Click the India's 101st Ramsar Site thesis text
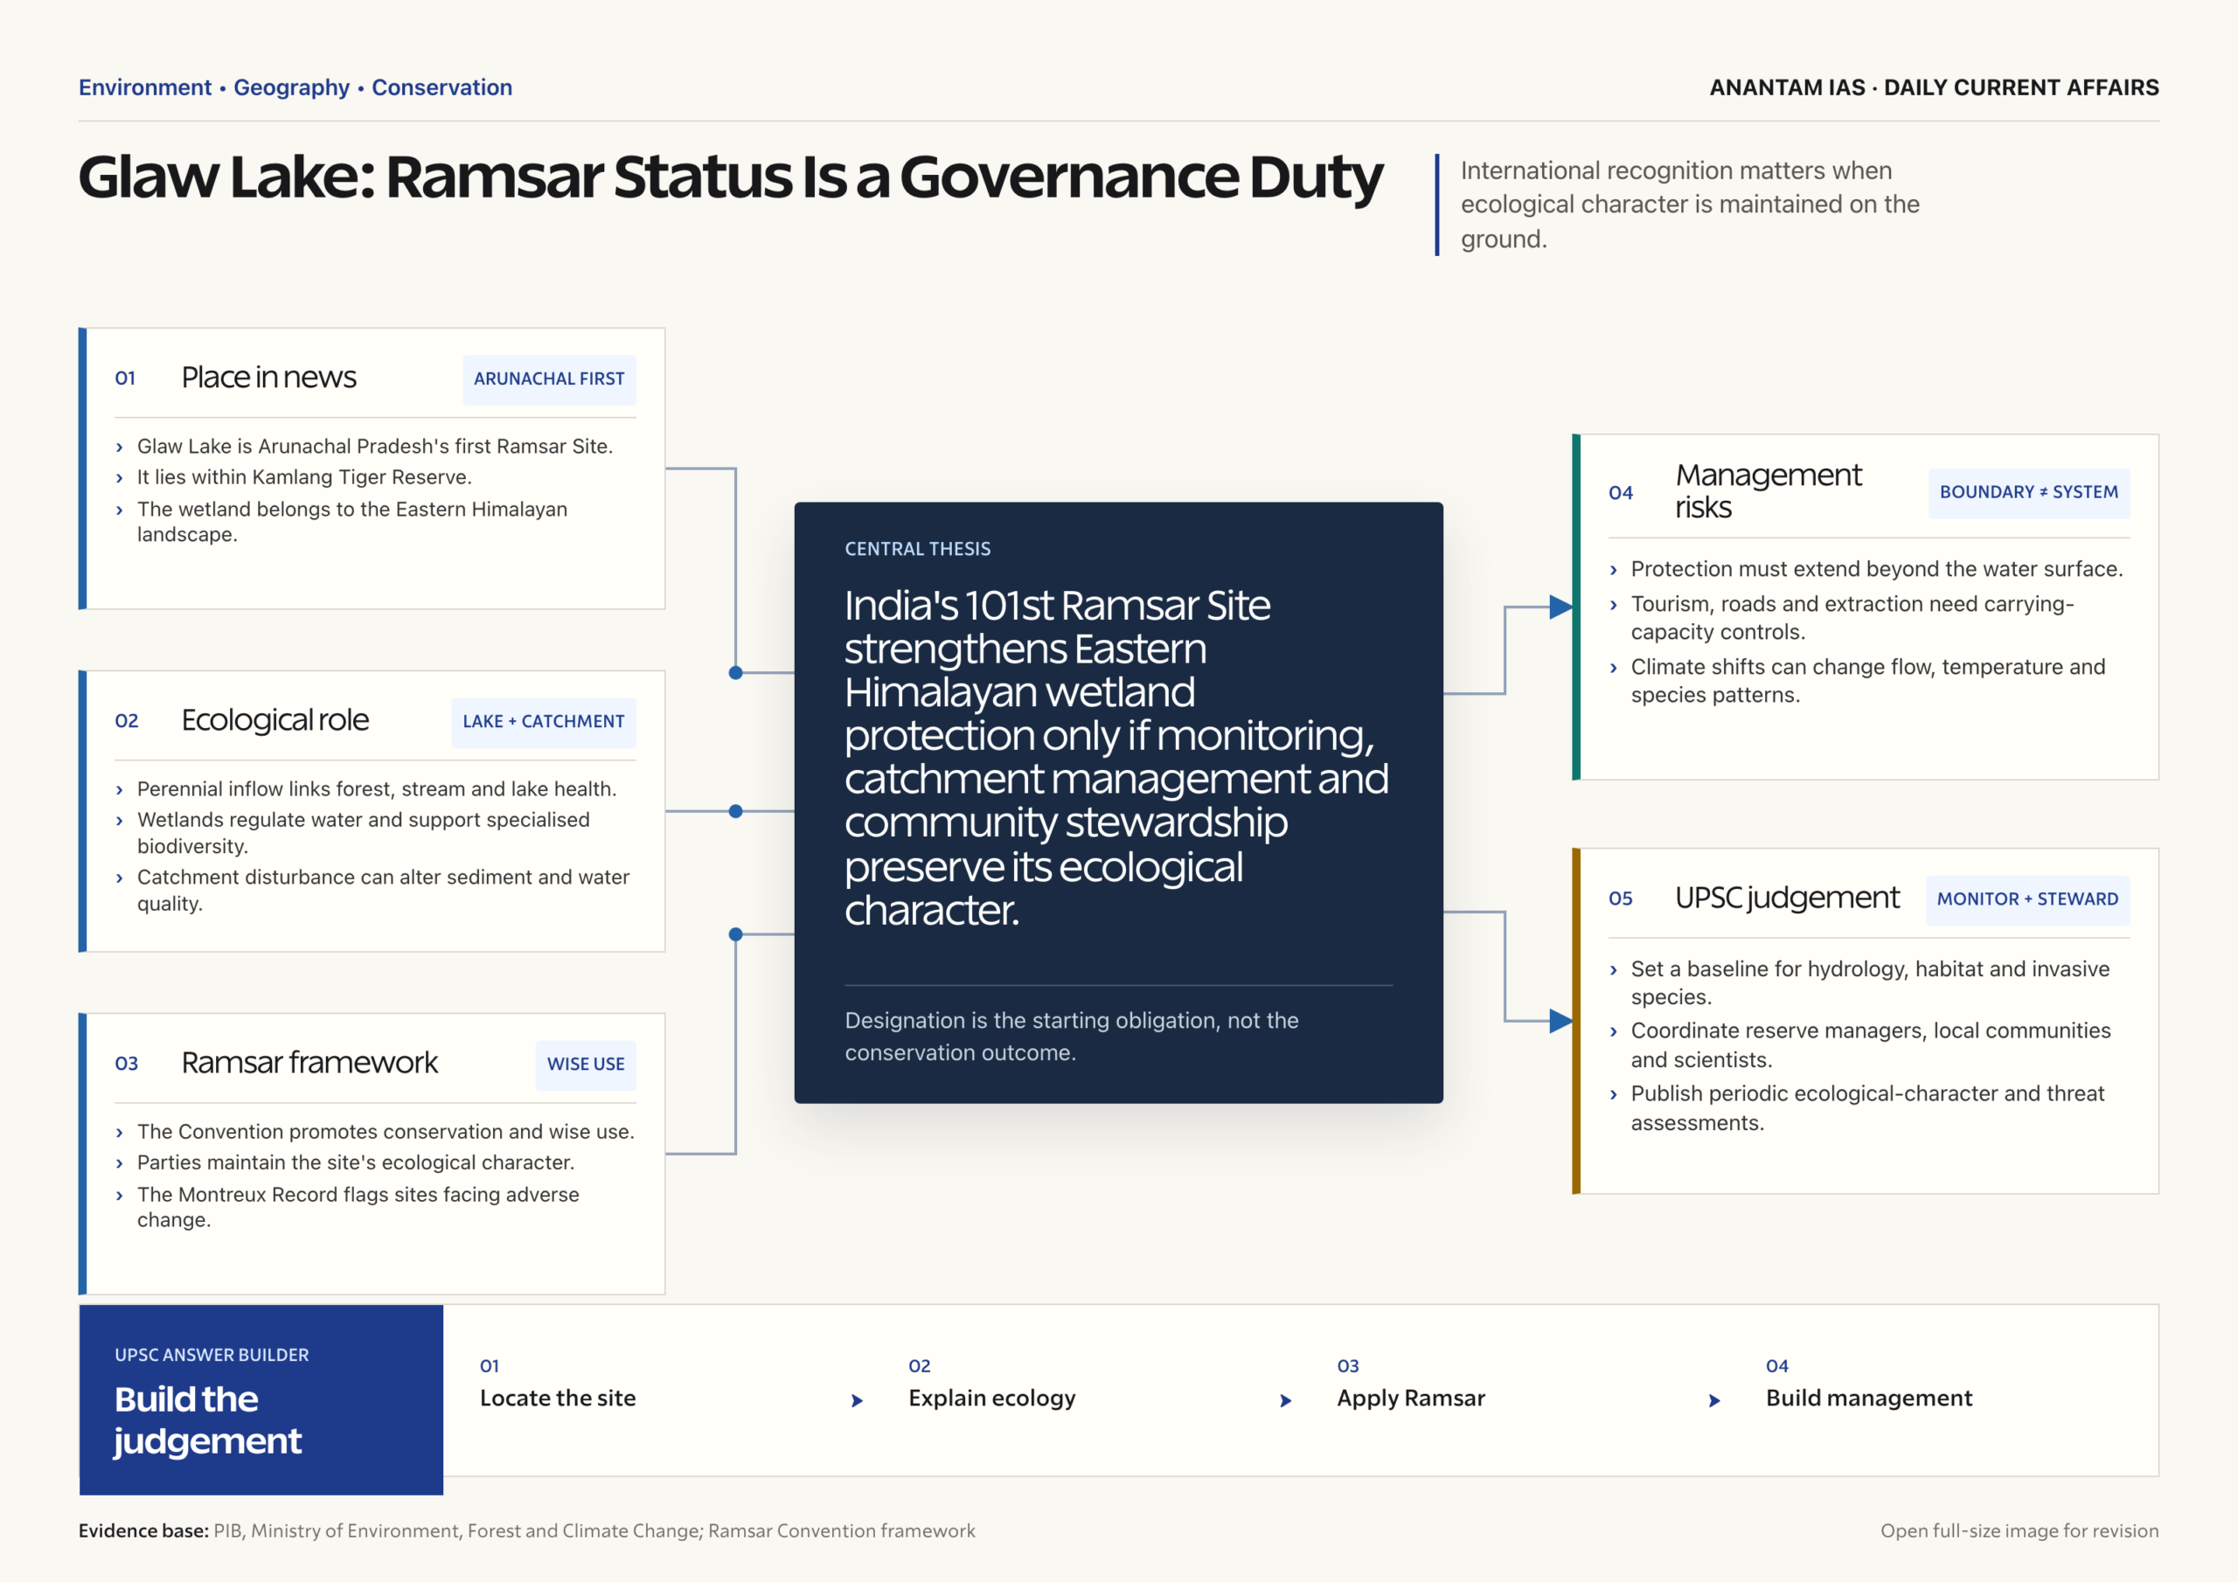Viewport: 2238px width, 1582px height. pos(1116,758)
